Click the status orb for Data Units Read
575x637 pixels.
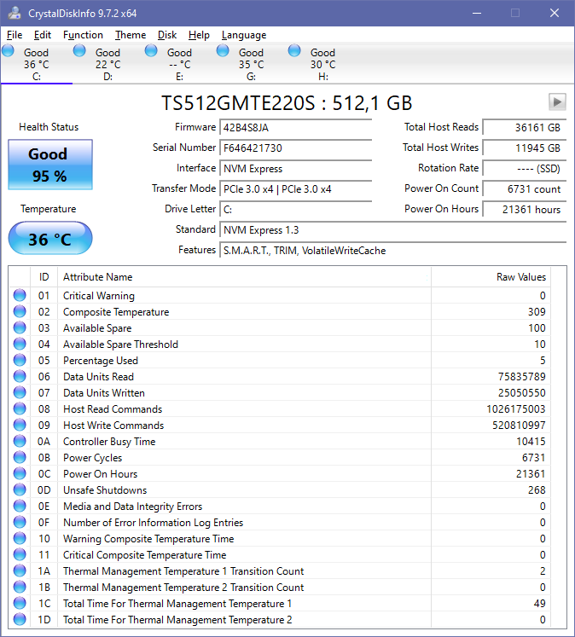point(20,377)
